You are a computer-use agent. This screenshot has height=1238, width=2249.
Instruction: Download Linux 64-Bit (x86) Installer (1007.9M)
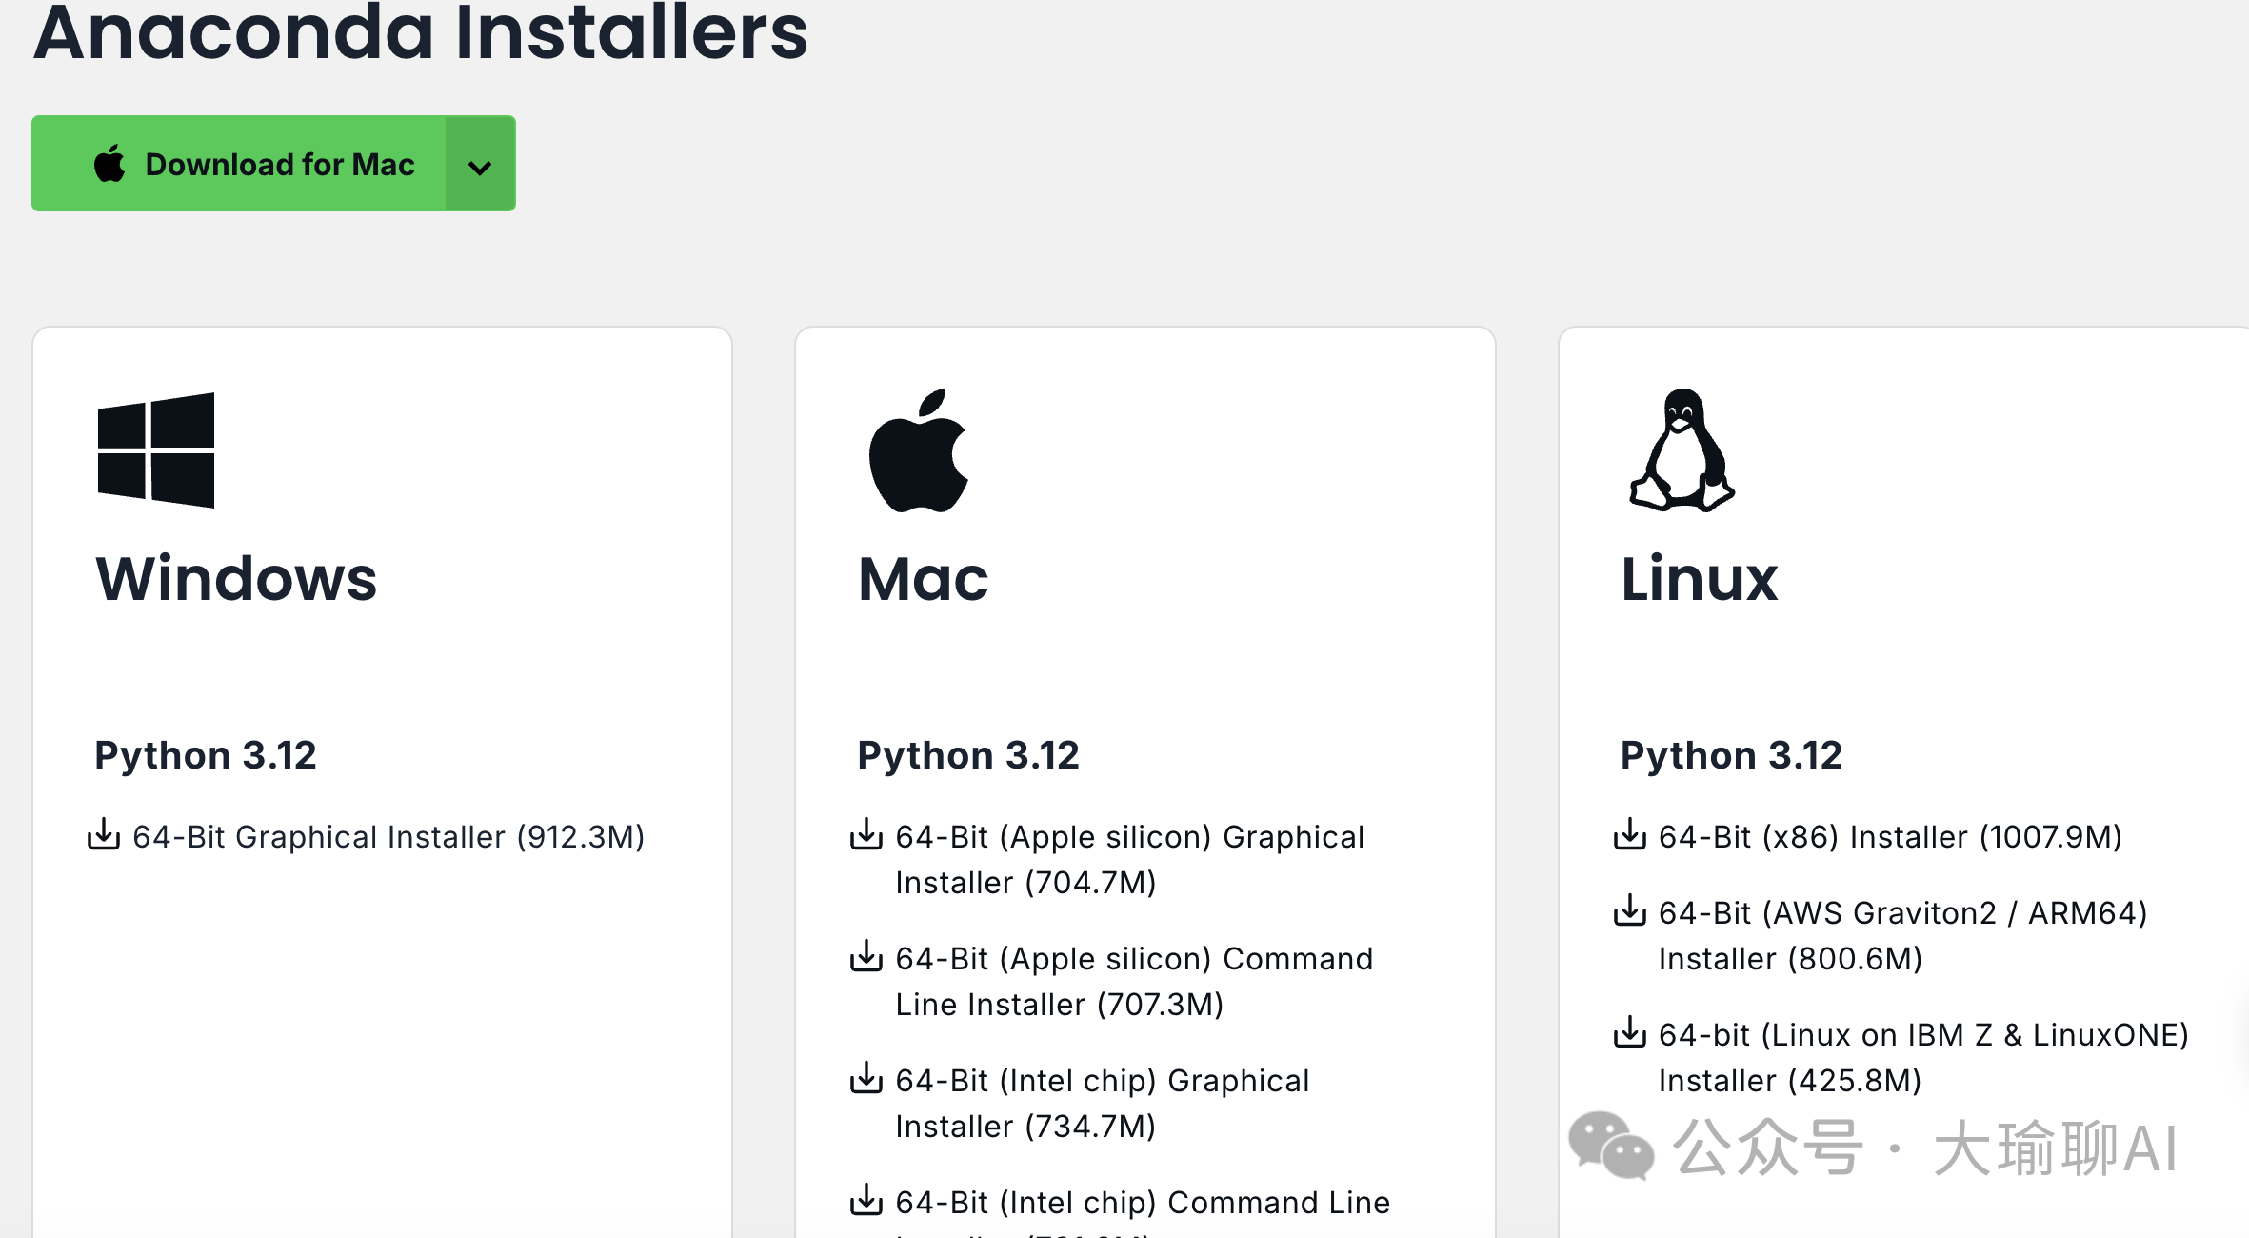1889,837
